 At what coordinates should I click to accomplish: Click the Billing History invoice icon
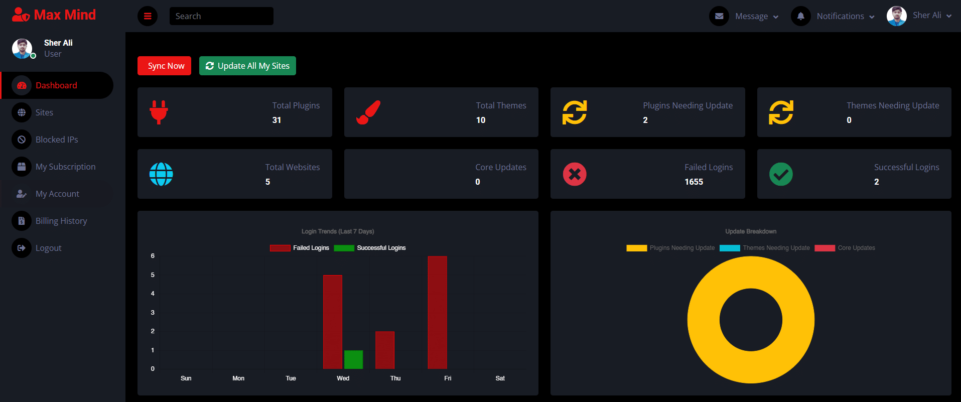point(22,221)
